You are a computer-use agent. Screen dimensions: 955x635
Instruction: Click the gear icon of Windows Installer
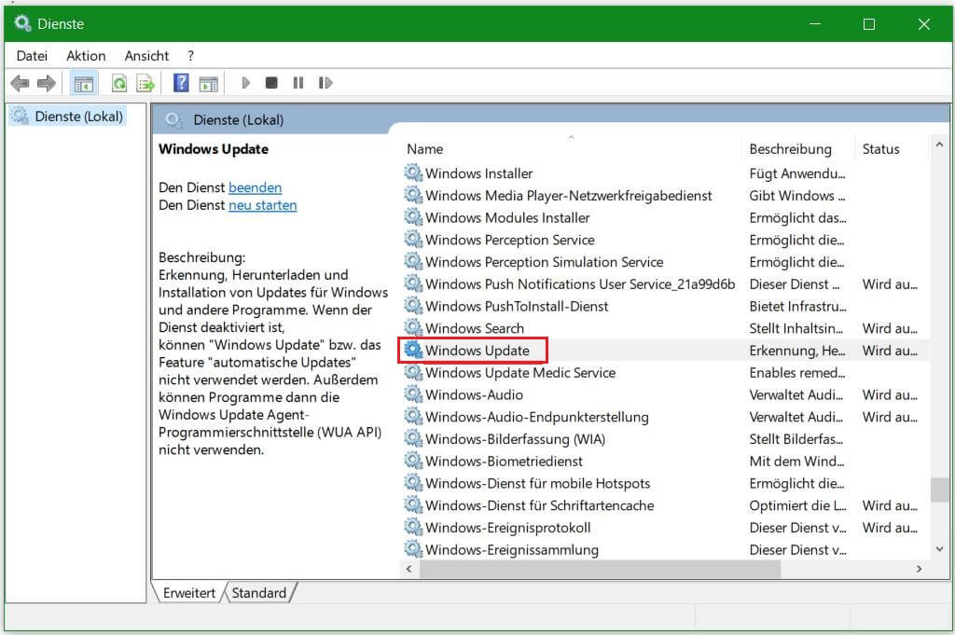click(413, 173)
